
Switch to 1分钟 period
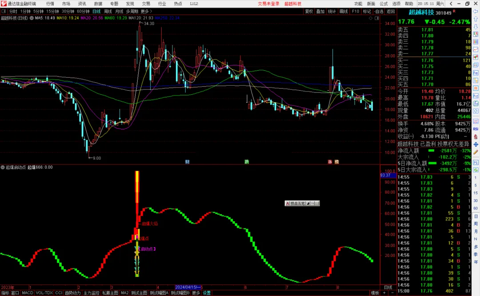click(25, 11)
